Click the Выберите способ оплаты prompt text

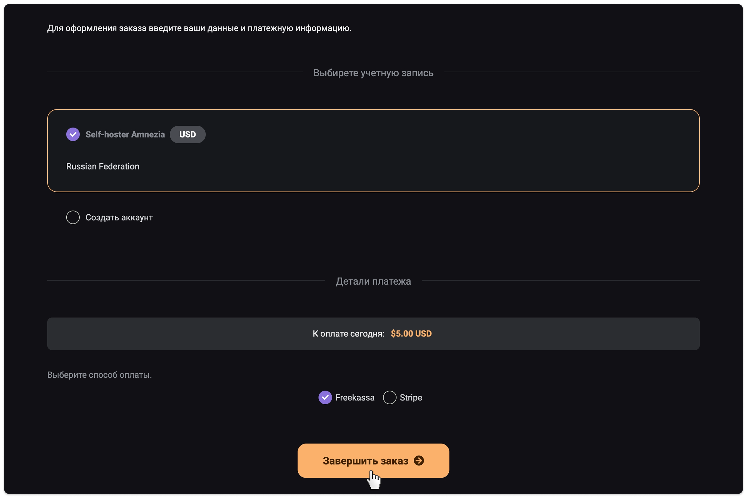tap(99, 375)
